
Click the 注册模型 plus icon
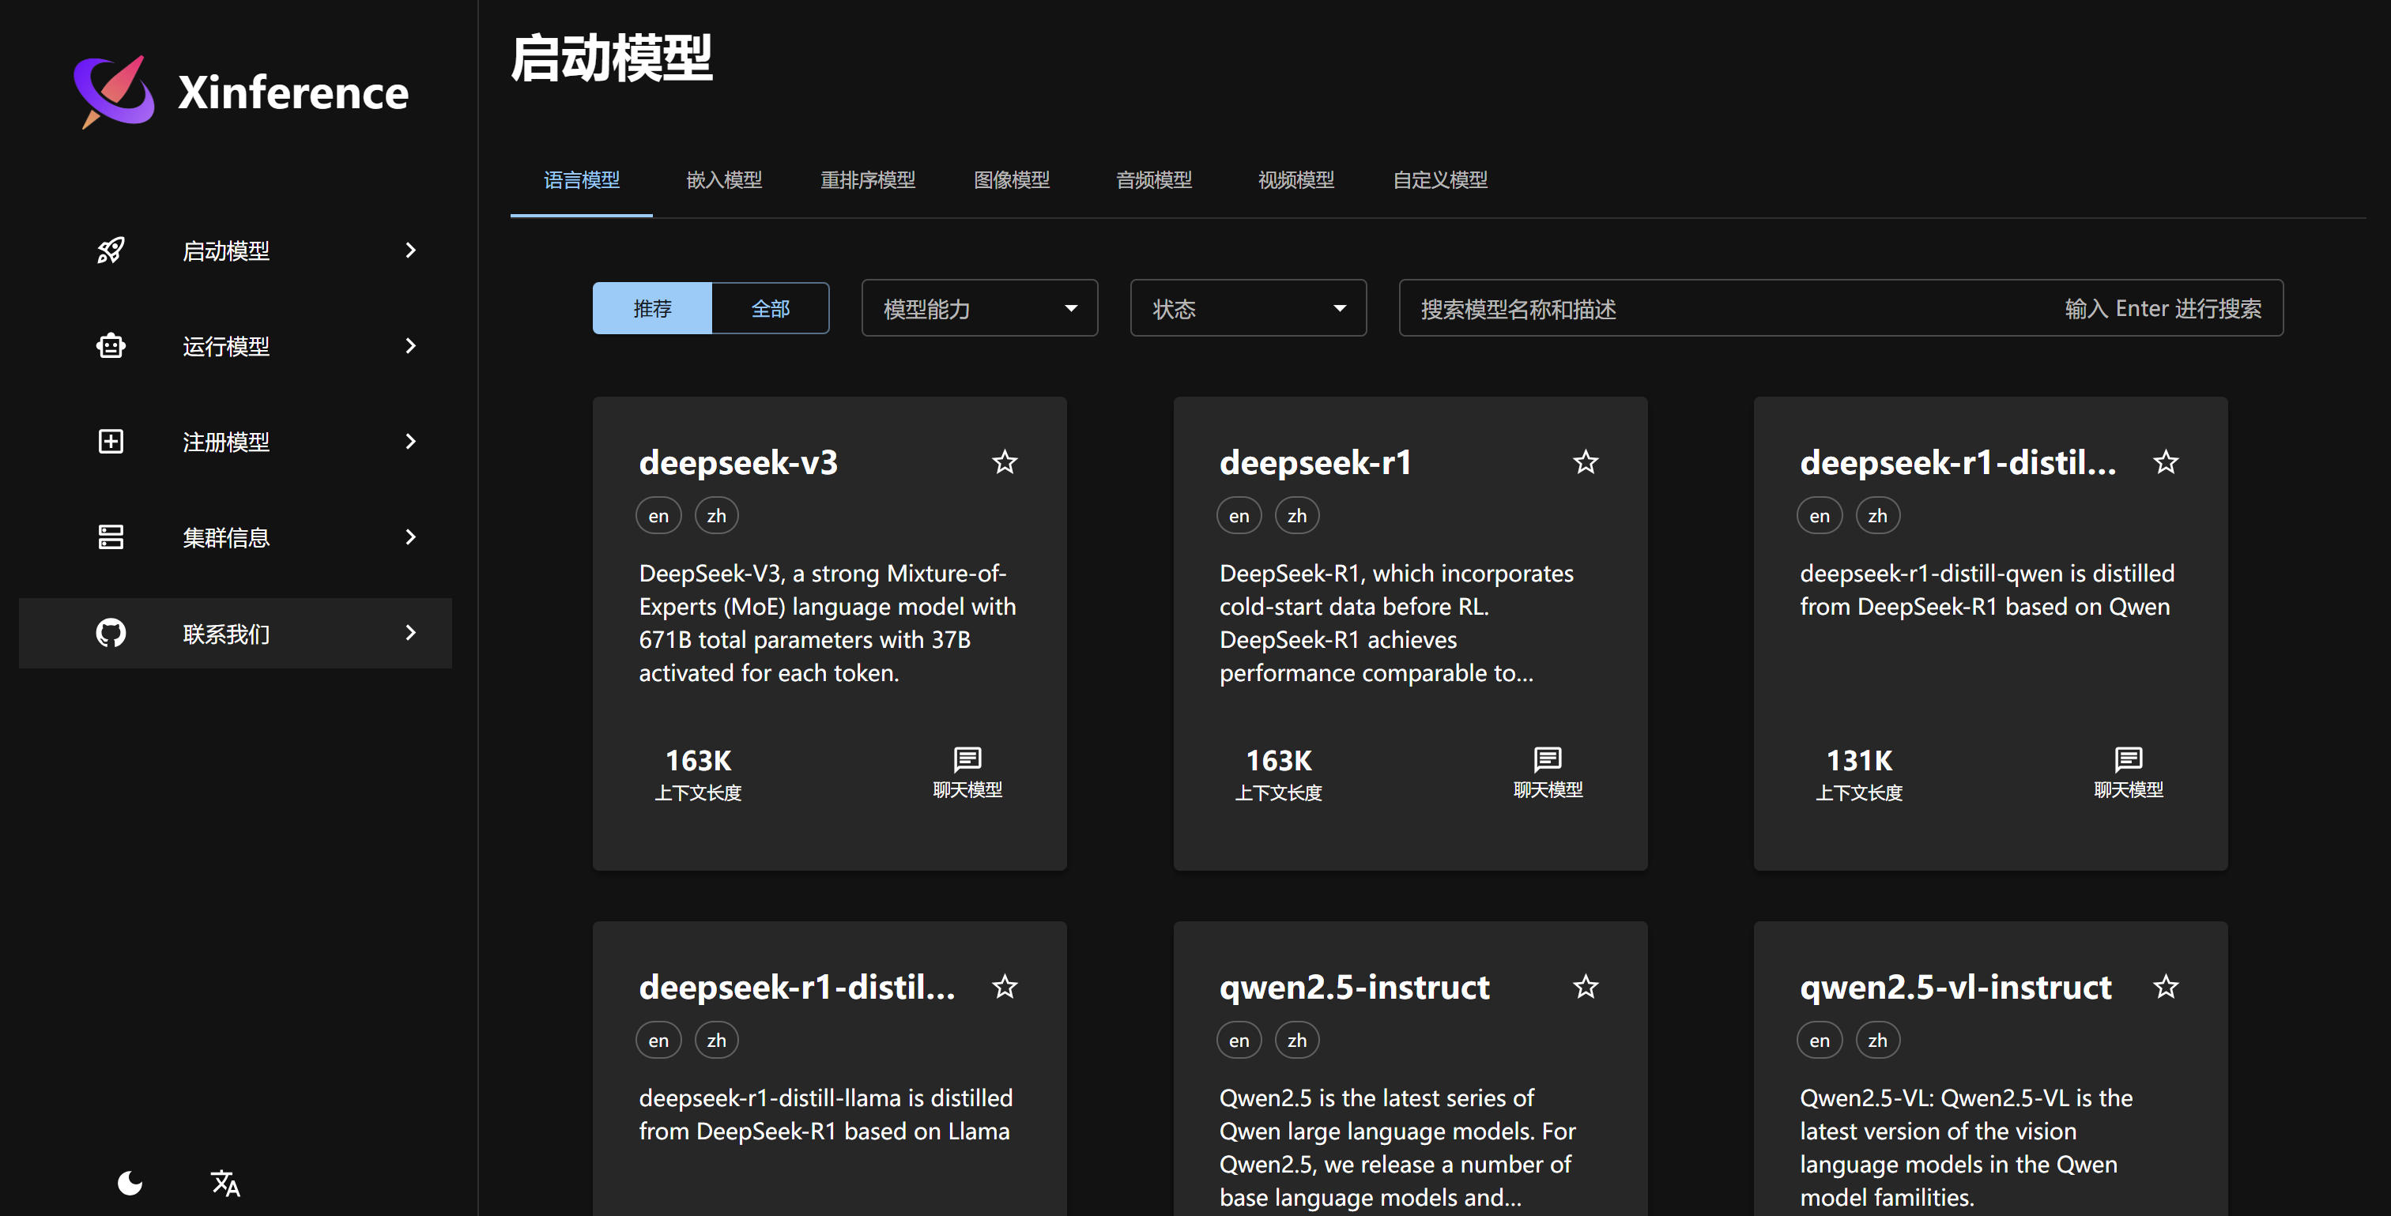click(x=111, y=442)
